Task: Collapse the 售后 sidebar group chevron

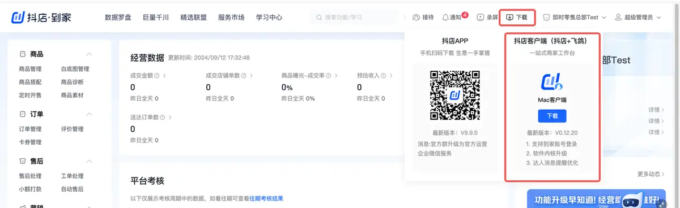Action: pos(89,161)
